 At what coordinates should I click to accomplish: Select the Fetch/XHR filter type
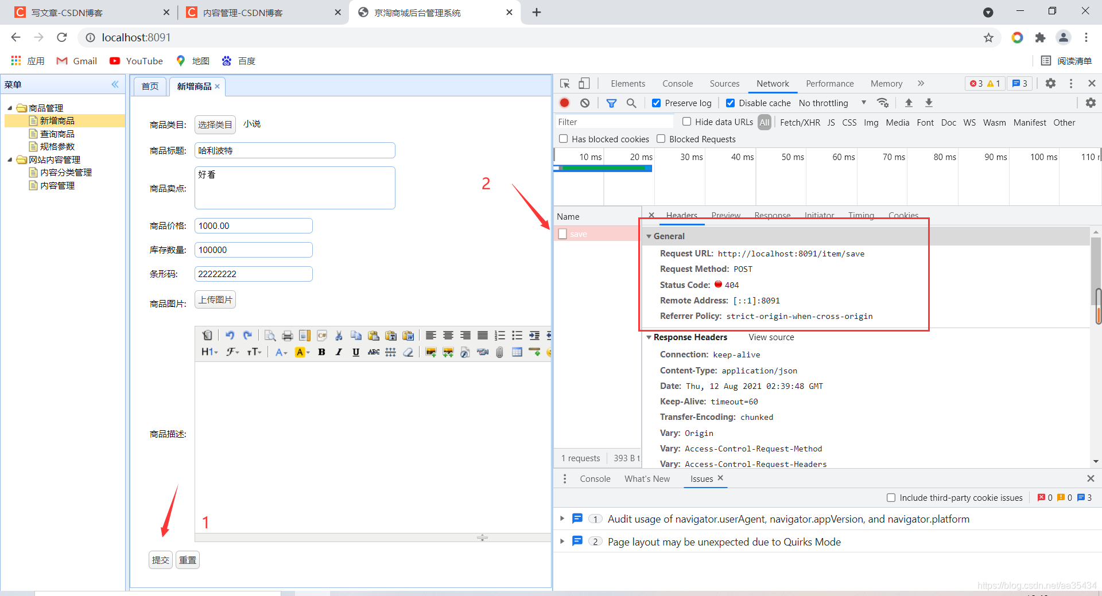[800, 122]
